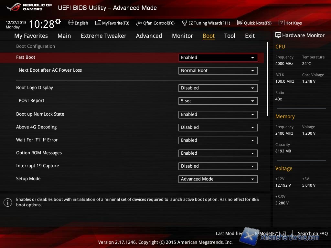The image size is (331, 248).
Task: Click the info icon beside help description
Action: tap(8, 202)
